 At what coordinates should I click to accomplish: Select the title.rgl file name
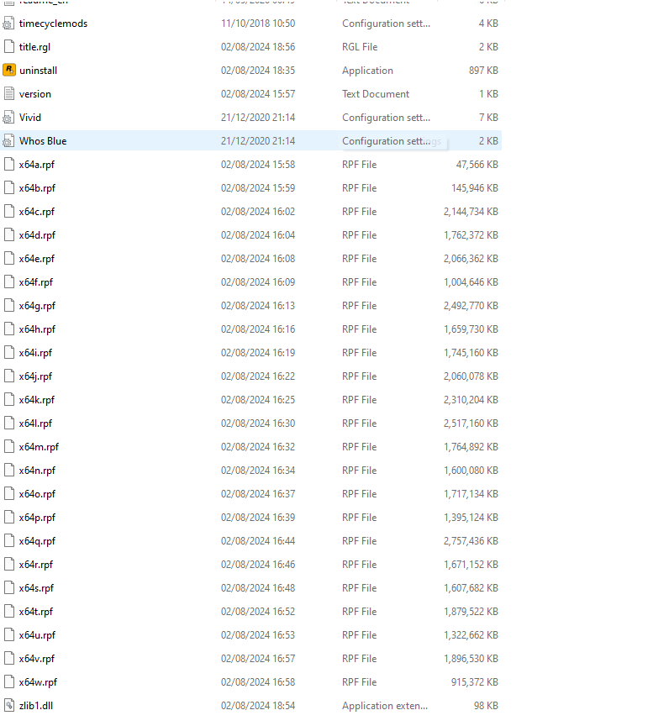tap(34, 47)
